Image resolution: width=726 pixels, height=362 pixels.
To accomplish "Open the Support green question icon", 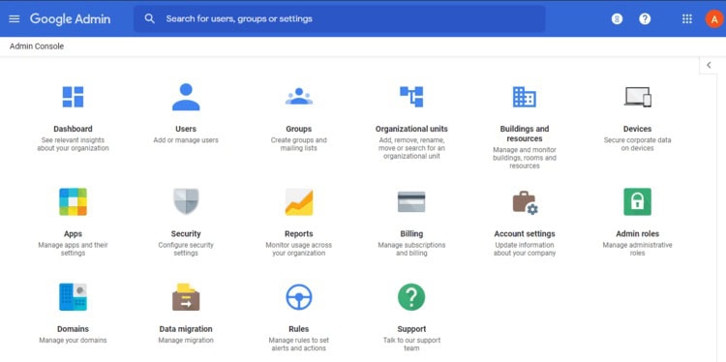I will [x=411, y=297].
